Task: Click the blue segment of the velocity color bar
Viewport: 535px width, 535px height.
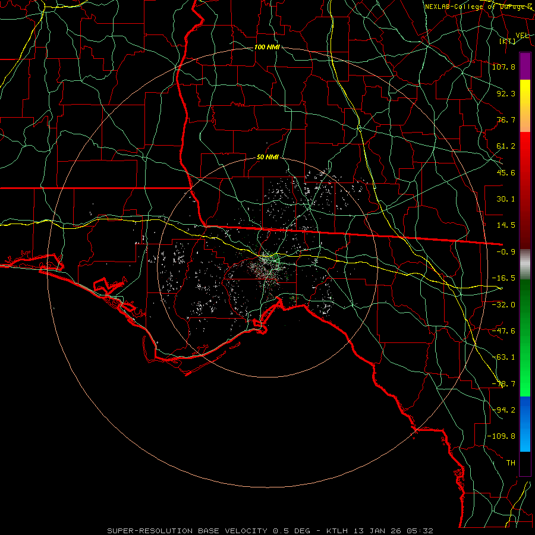Action: point(525,424)
